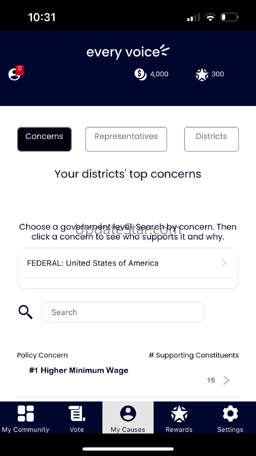
Task: Open the profile notifications icon
Action: tap(14, 74)
